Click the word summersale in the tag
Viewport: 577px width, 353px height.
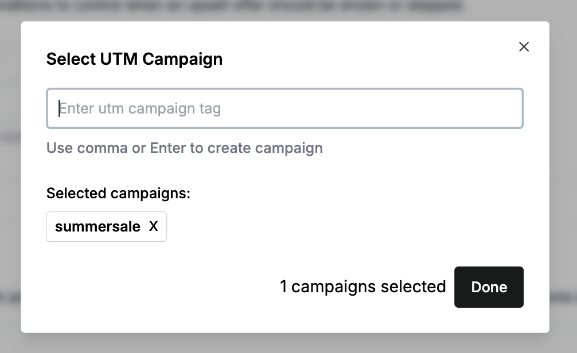click(x=98, y=227)
